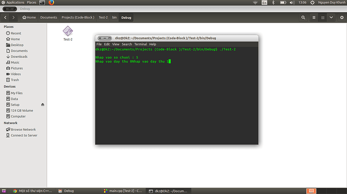Go back with the left arrow button
The height and width of the screenshot is (194, 347).
point(6,18)
